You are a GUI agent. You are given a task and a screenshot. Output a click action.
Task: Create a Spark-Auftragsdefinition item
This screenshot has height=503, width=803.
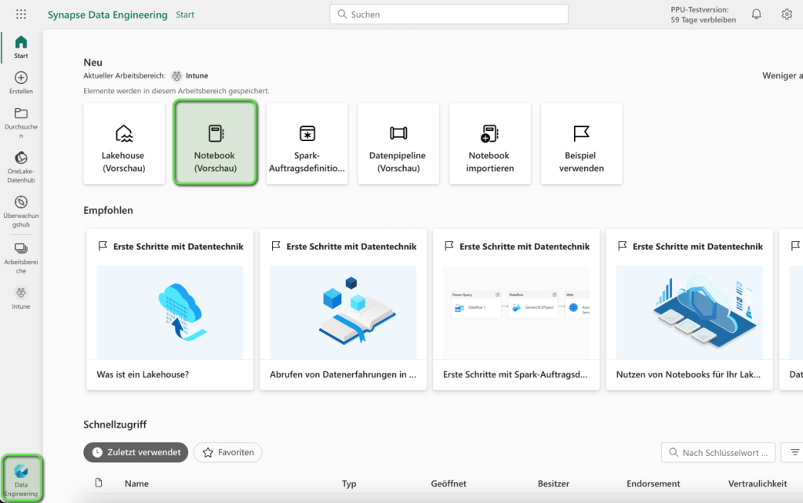307,144
